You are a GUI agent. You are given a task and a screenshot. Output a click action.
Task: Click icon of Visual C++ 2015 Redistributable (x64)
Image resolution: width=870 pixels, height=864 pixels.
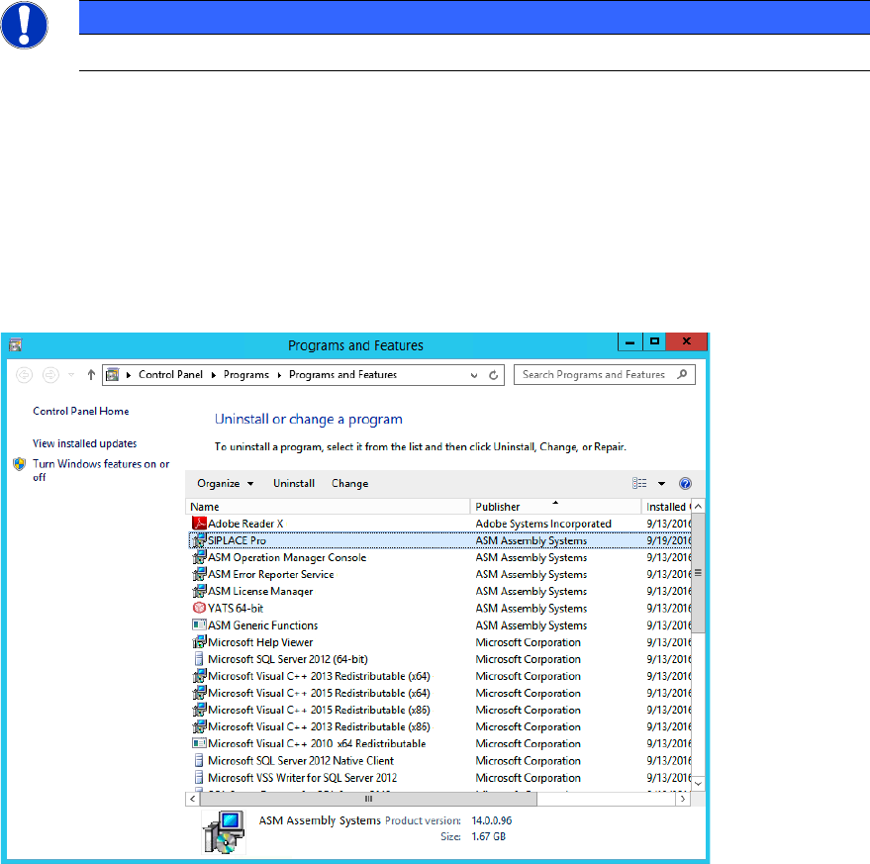coord(199,693)
